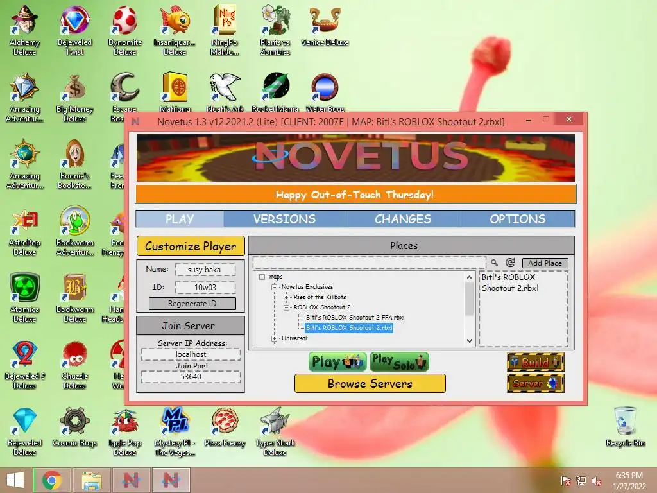The height and width of the screenshot is (493, 657).
Task: Switch to the VERSIONS tab
Action: click(284, 219)
